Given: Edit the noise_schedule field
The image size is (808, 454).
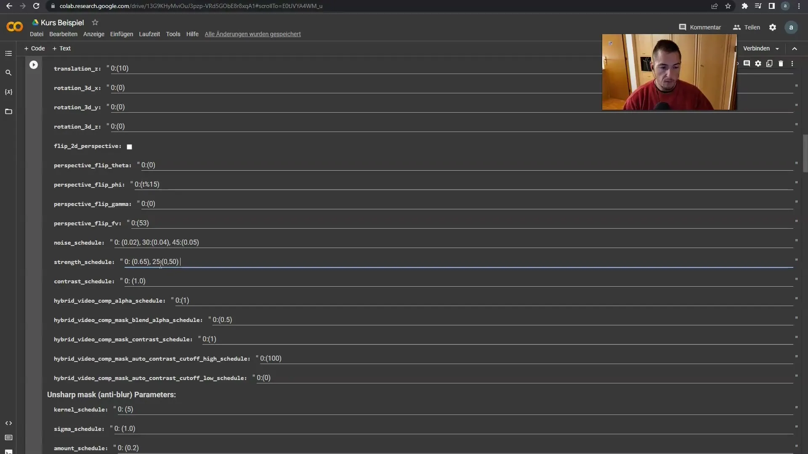Looking at the screenshot, I should click(x=454, y=243).
